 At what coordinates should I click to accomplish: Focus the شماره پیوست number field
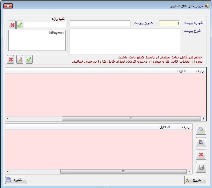pos(170,23)
